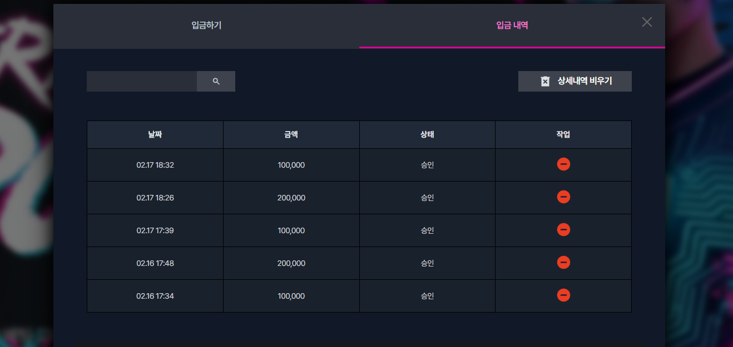Click the 금액 column header
The width and height of the screenshot is (733, 347).
click(291, 134)
